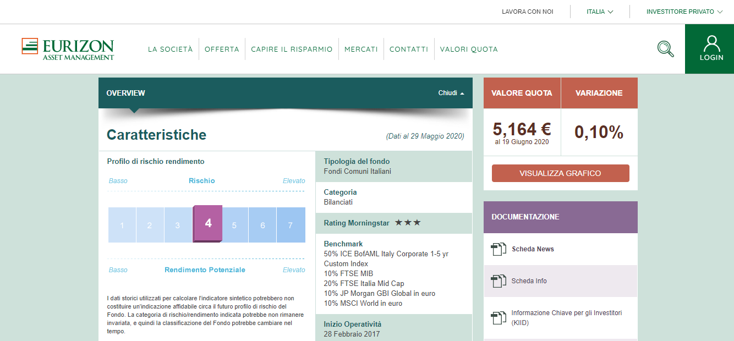This screenshot has height=341, width=734.
Task: Click the VARIAZIONE header
Action: pyautogui.click(x=599, y=93)
